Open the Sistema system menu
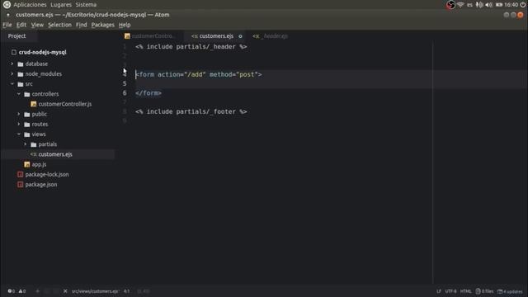Image resolution: width=528 pixels, height=297 pixels. pyautogui.click(x=86, y=5)
